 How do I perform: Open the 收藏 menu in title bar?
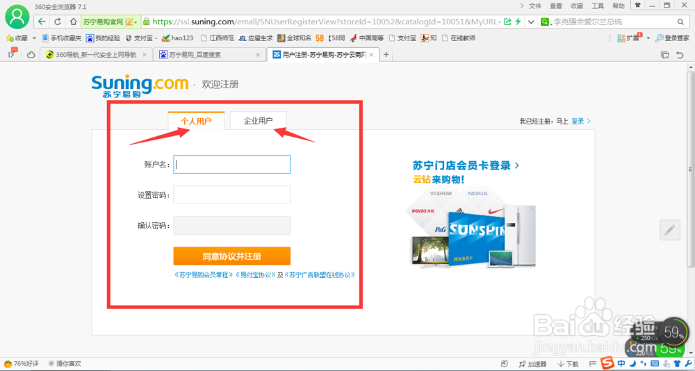click(577, 6)
